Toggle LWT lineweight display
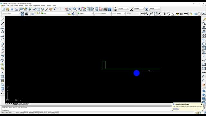 point(53,113)
